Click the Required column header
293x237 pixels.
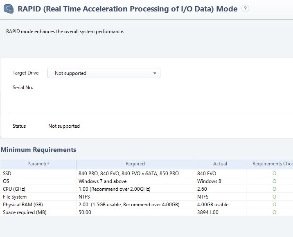(x=135, y=164)
